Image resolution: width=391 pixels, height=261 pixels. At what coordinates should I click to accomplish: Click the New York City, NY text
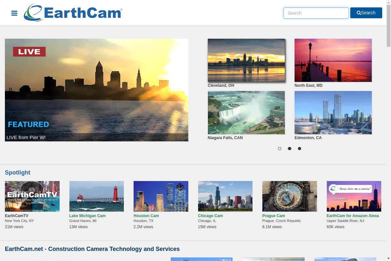tap(19, 221)
